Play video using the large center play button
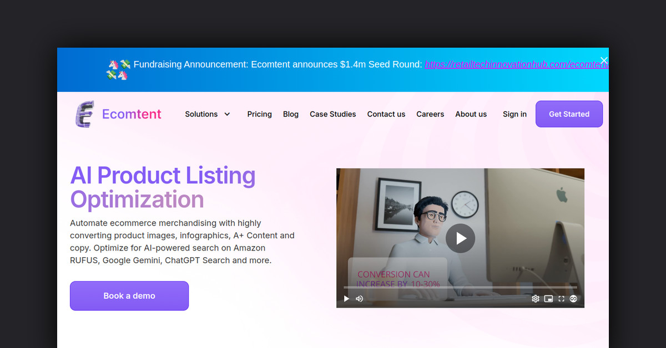Screen dimensions: 666x348 point(460,238)
